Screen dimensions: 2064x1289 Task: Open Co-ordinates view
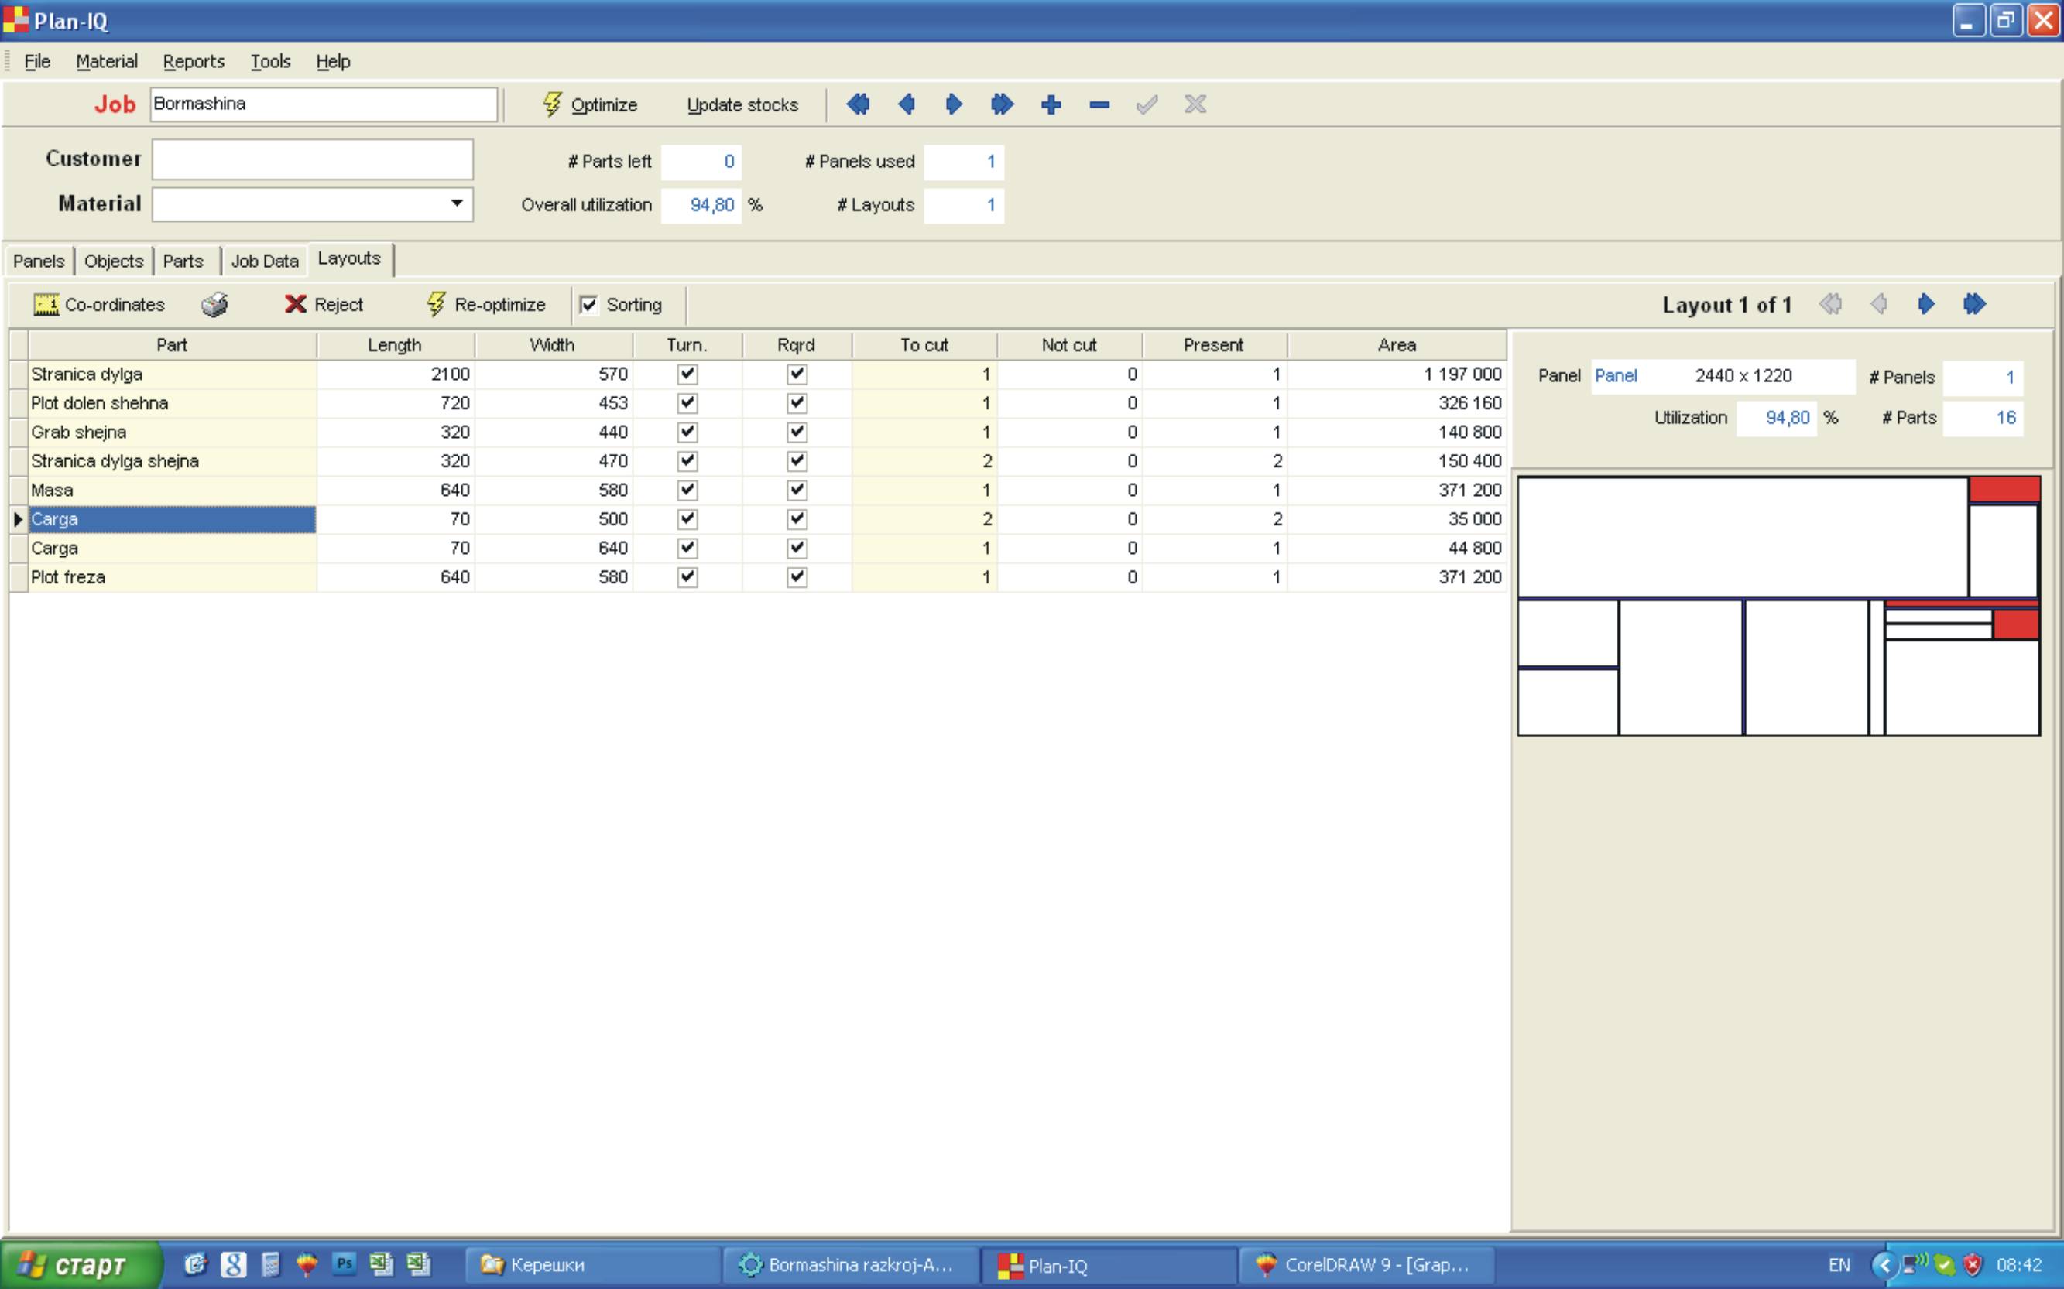[99, 304]
